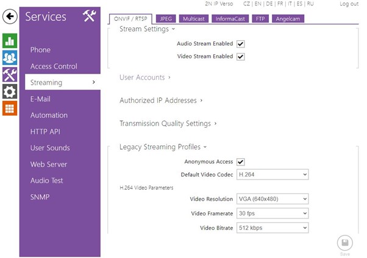The width and height of the screenshot is (367, 258).
Task: Open the System gear icon
Action: pos(9,92)
